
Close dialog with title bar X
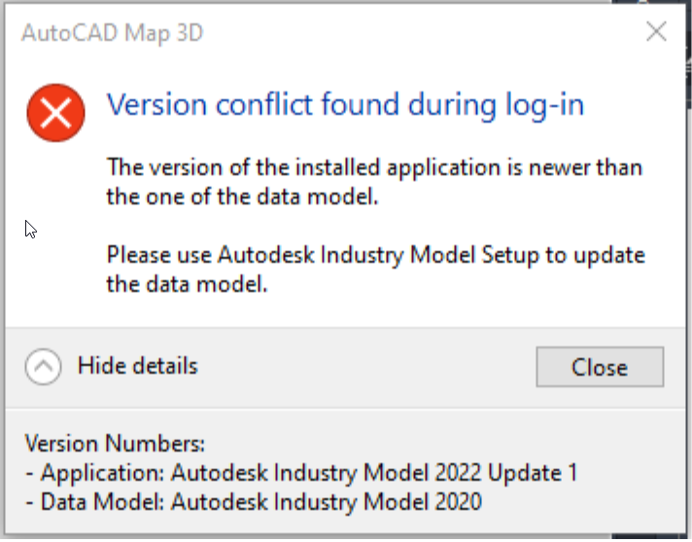pyautogui.click(x=657, y=31)
